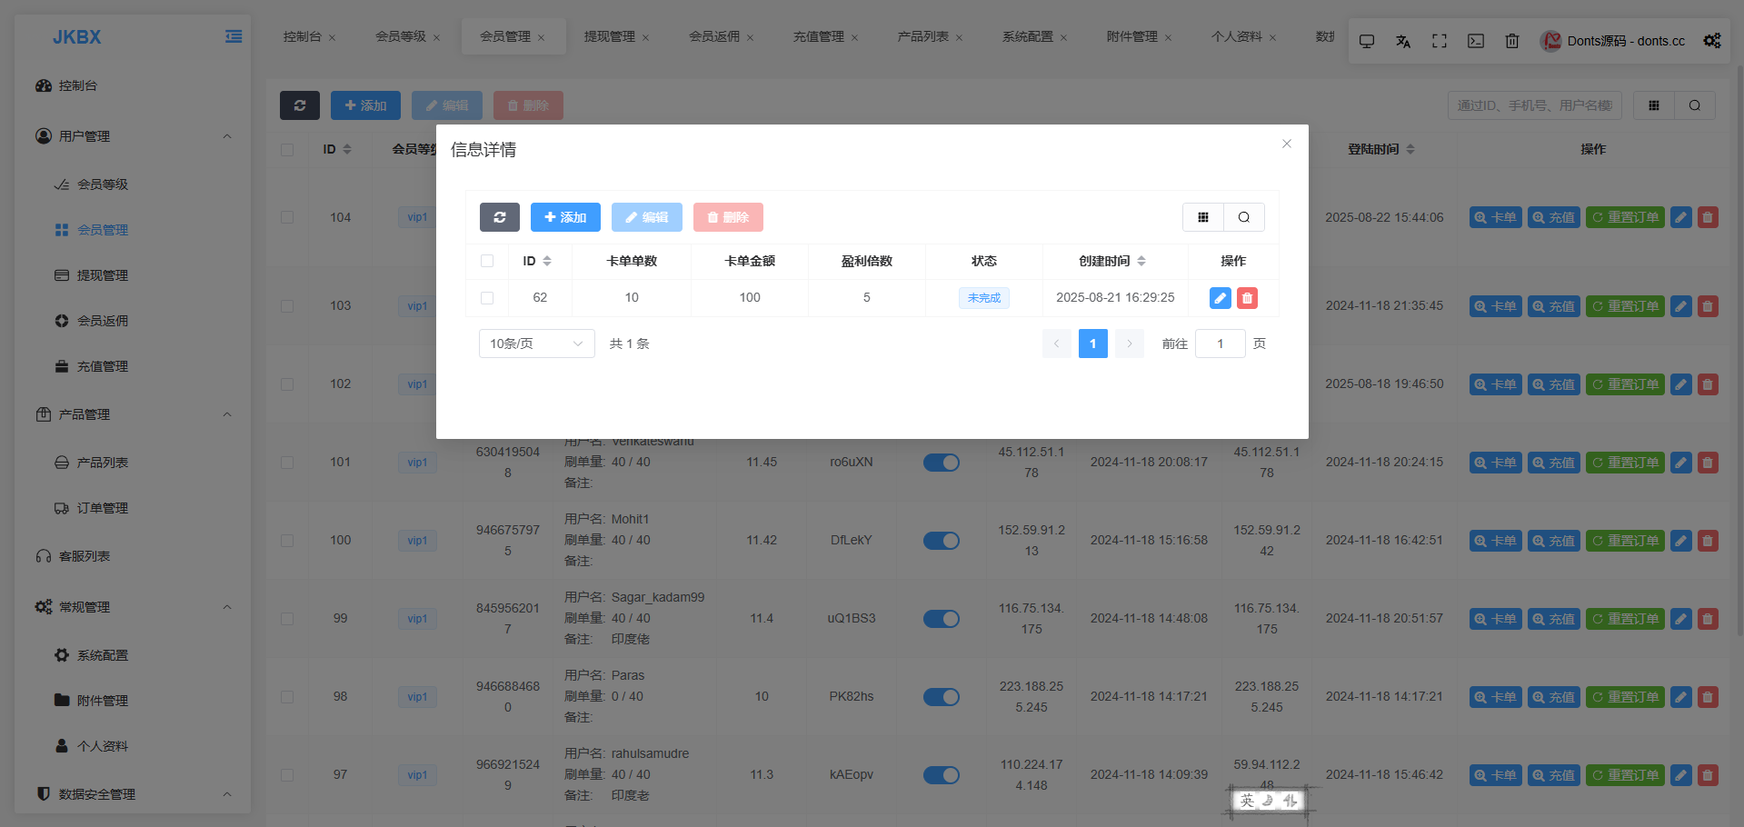Collapse sidebar using the menu fold icon

tap(234, 37)
